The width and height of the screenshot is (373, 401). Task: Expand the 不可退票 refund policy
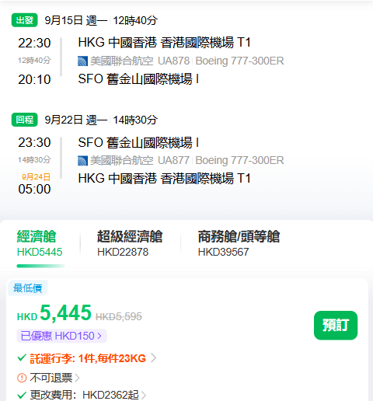click(x=54, y=378)
